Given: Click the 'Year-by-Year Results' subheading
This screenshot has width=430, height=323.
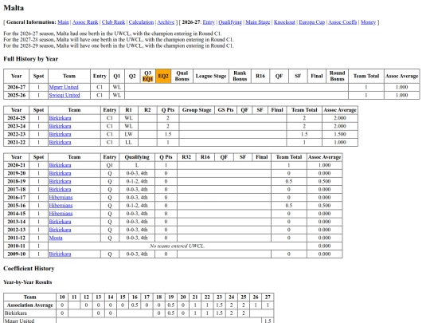Looking at the screenshot, I should point(27,282).
